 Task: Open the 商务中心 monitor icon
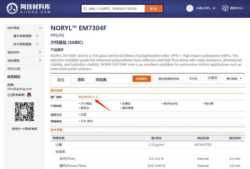pyautogui.click(x=225, y=8)
